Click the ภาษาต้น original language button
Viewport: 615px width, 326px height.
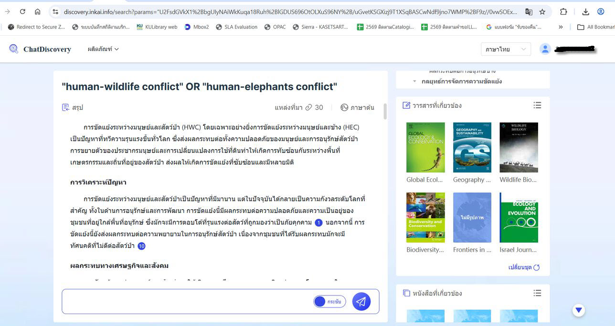coord(357,108)
